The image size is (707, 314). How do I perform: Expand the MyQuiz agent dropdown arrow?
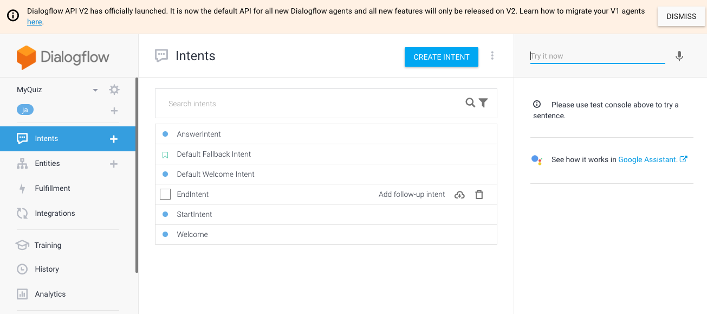[95, 89]
